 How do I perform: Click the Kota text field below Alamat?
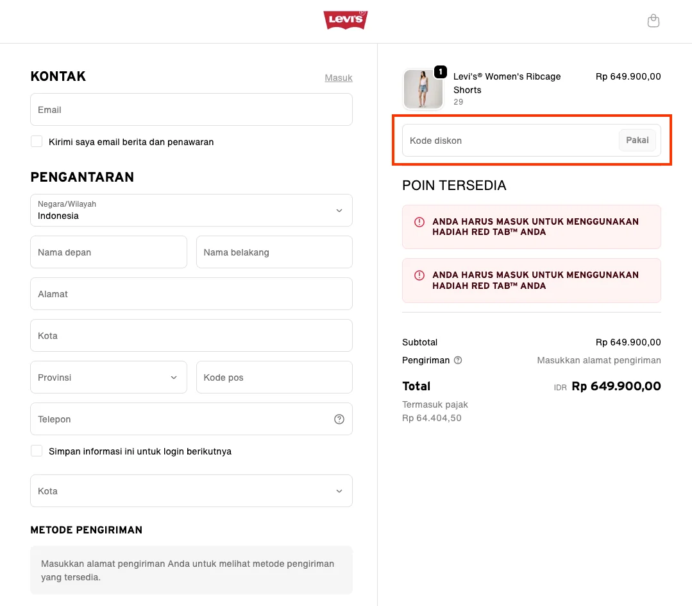191,336
